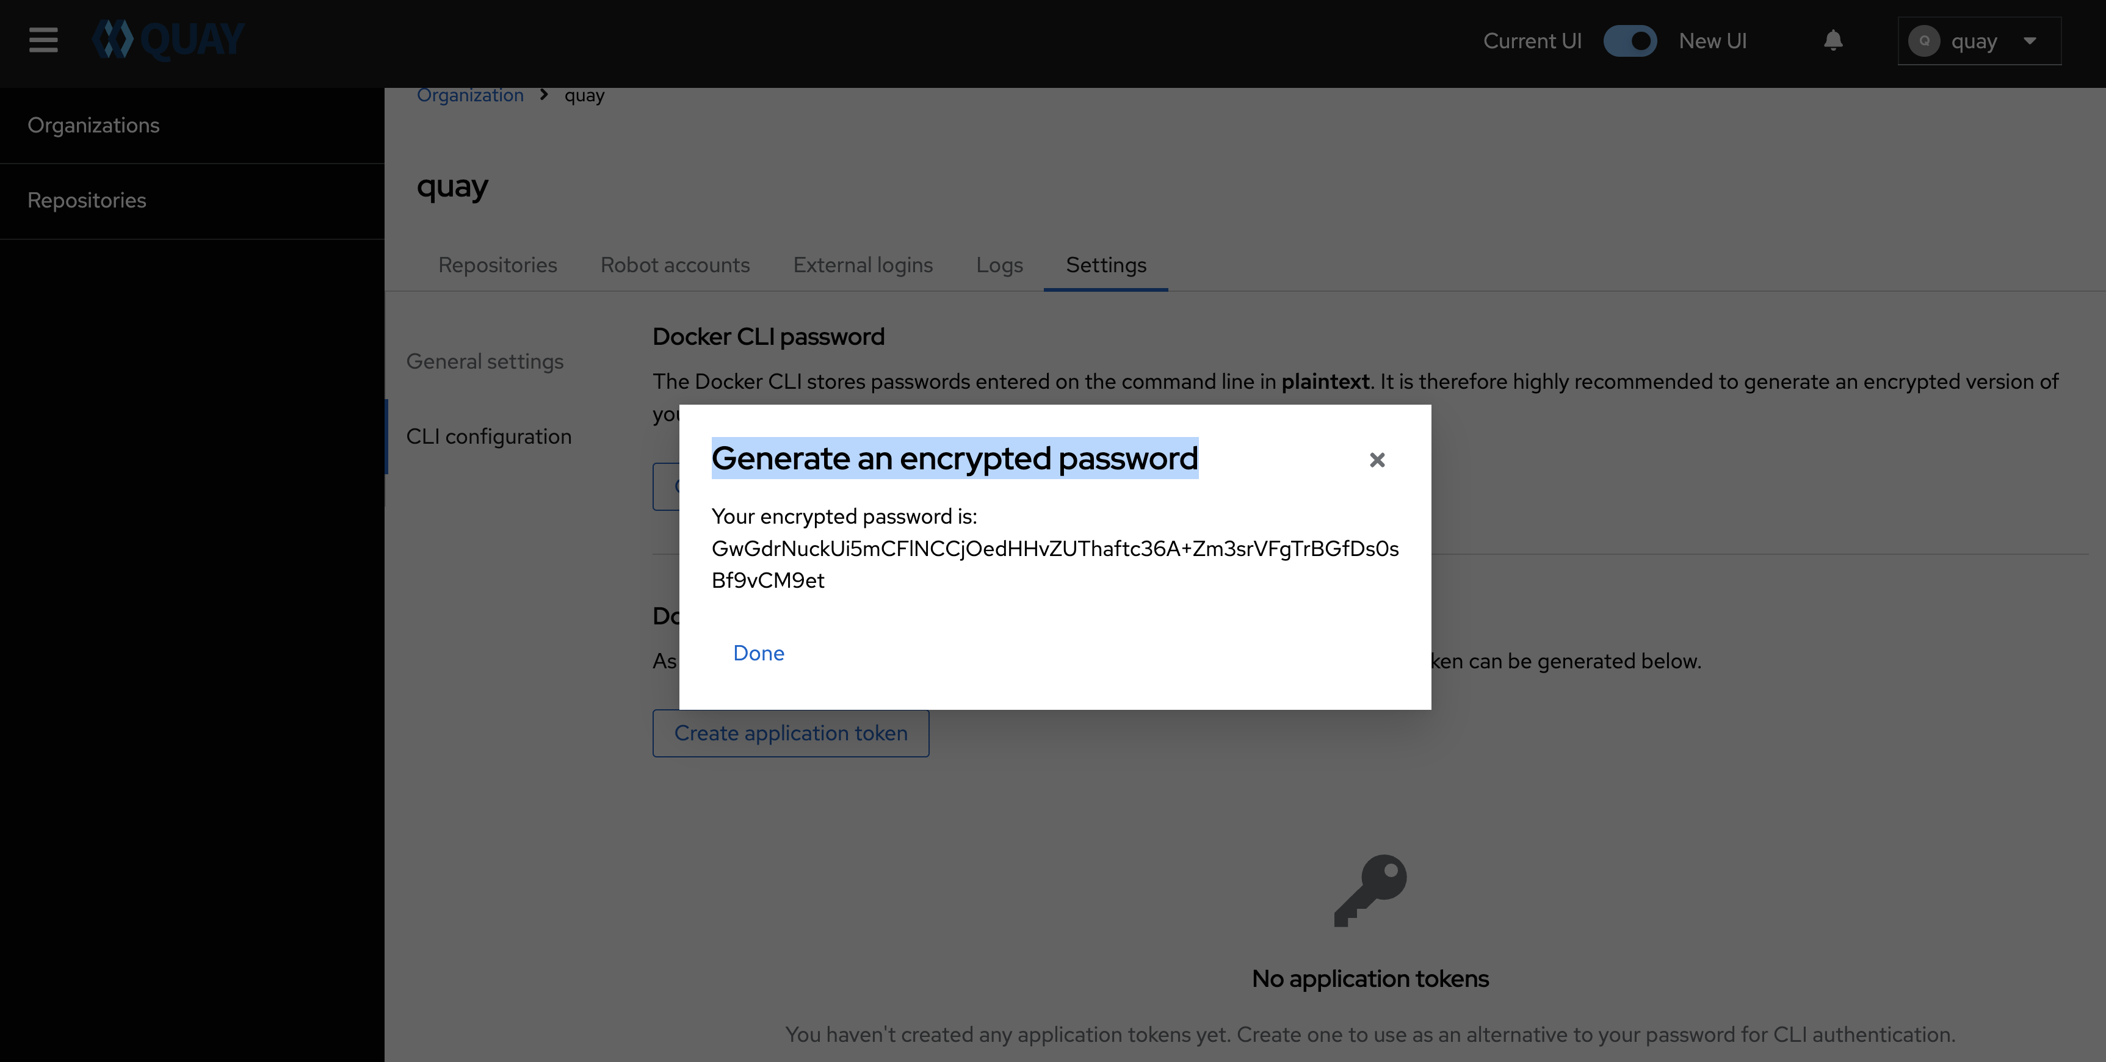Open the Organization breadcrumb link
The image size is (2106, 1062).
(470, 95)
